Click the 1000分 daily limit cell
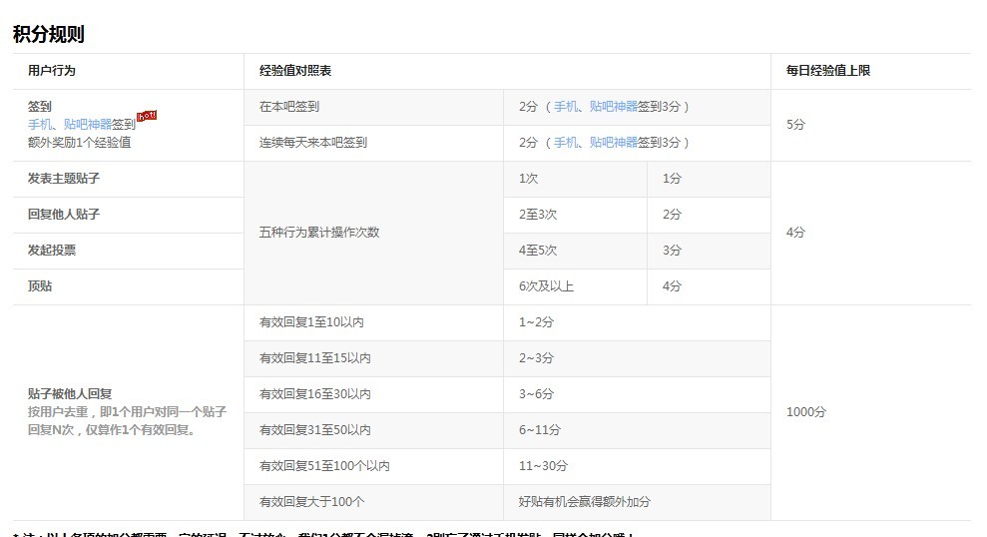 (870, 412)
